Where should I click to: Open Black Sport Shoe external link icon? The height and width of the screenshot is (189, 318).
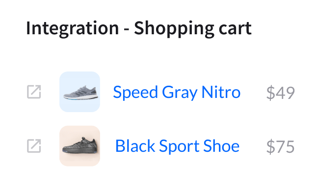tap(34, 146)
